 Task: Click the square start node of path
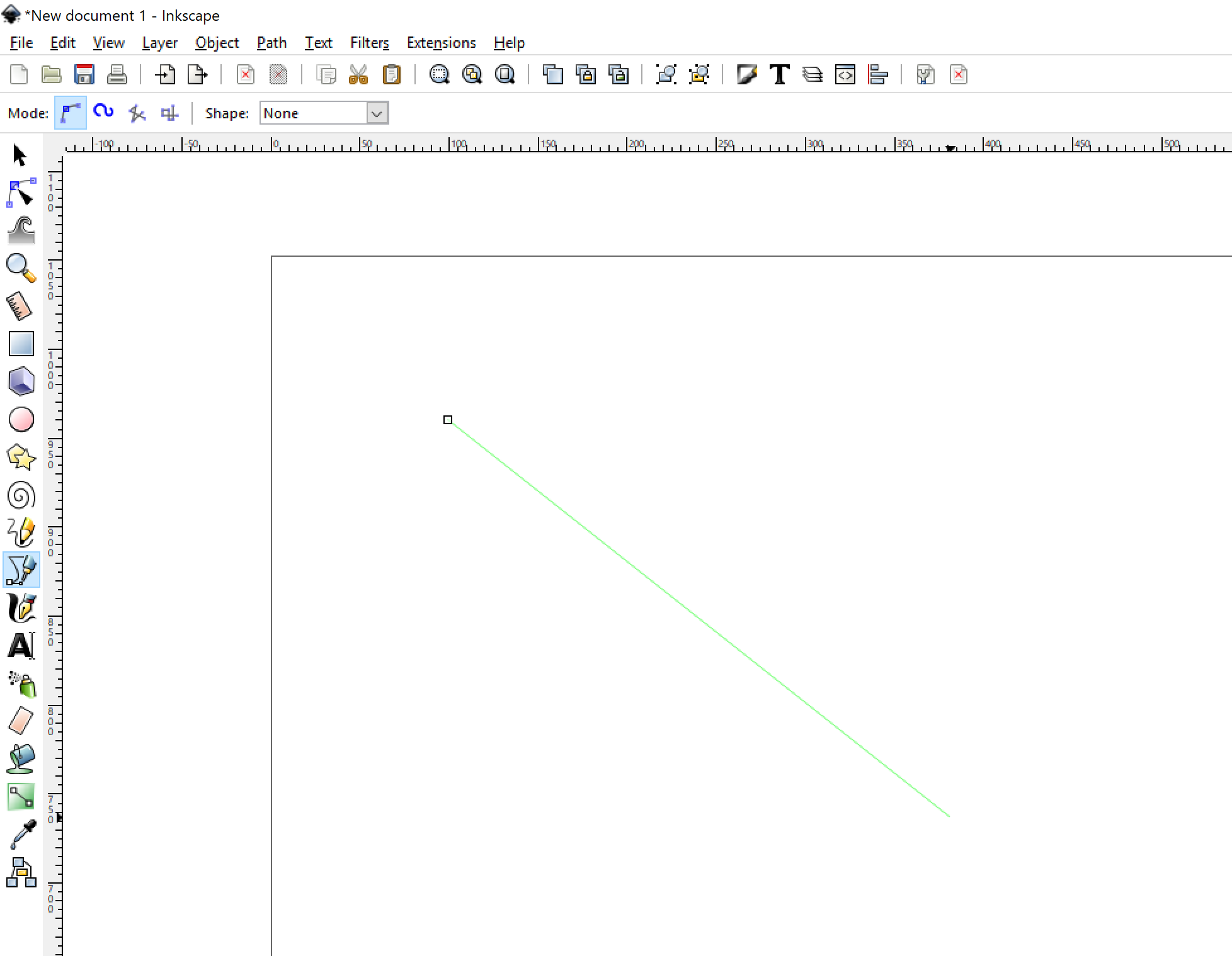[448, 420]
